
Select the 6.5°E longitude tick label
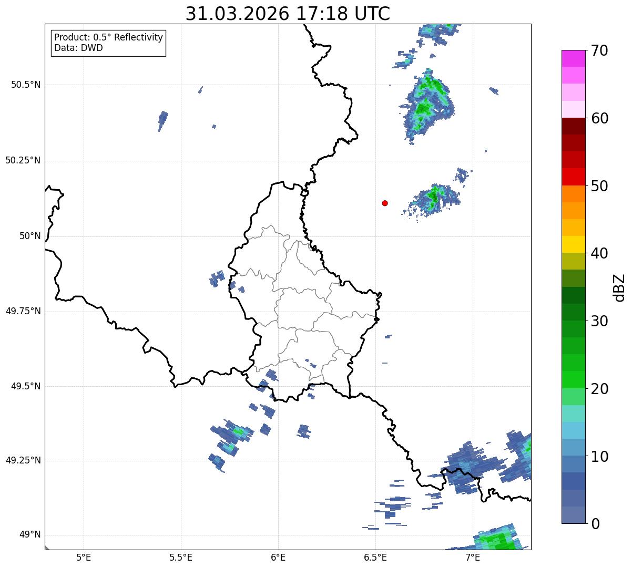click(x=375, y=557)
